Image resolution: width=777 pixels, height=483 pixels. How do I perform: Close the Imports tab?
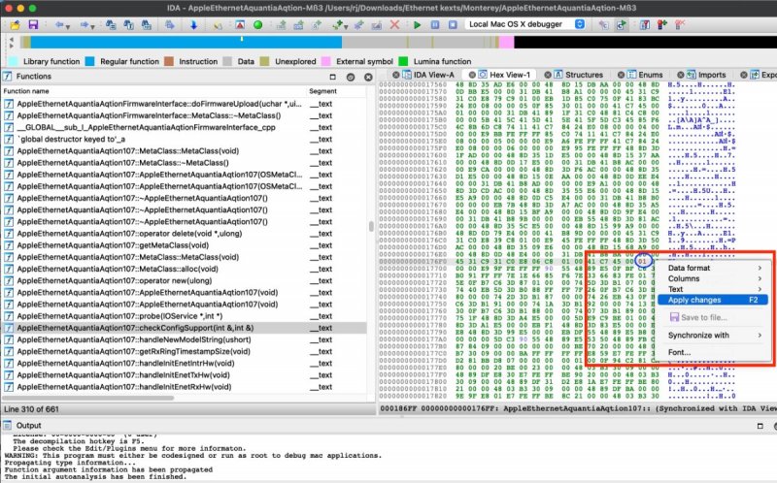coord(681,75)
